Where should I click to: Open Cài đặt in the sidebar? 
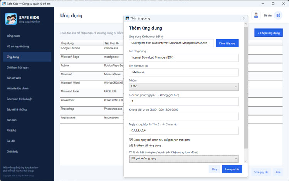pyautogui.click(x=27, y=141)
